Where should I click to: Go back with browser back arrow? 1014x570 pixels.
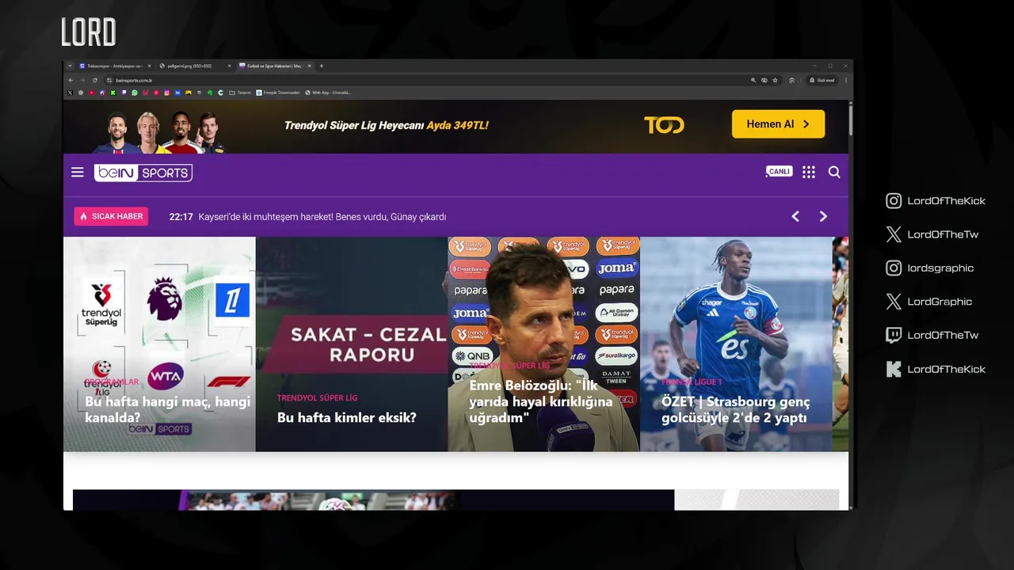[71, 80]
